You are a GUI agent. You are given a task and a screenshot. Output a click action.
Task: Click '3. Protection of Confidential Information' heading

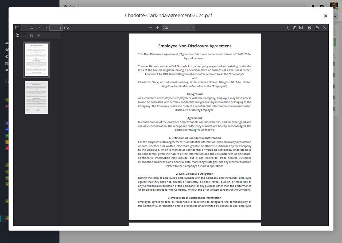(195, 198)
